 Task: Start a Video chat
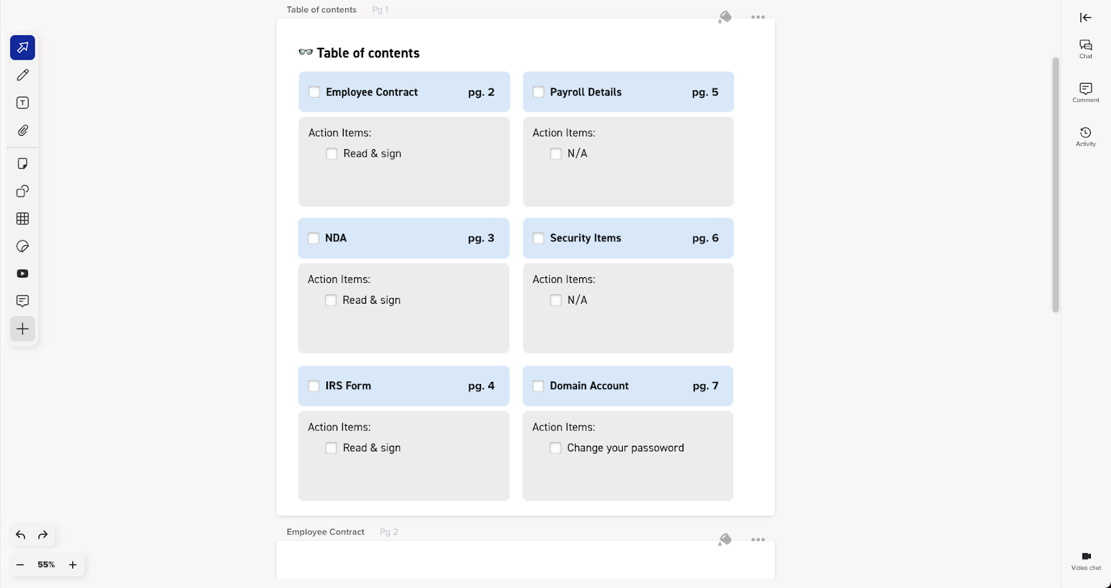[x=1086, y=560]
